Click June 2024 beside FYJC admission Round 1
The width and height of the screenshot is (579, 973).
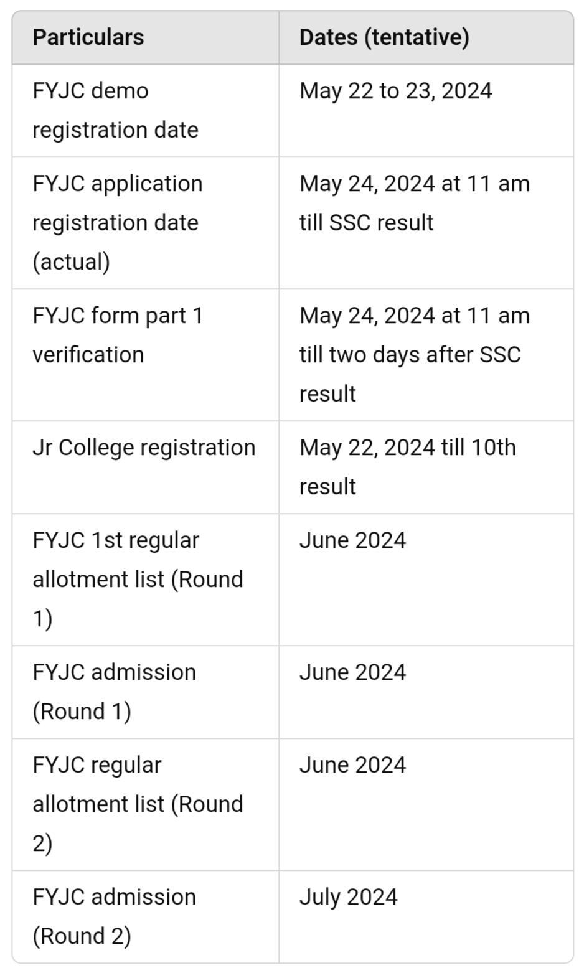click(352, 672)
